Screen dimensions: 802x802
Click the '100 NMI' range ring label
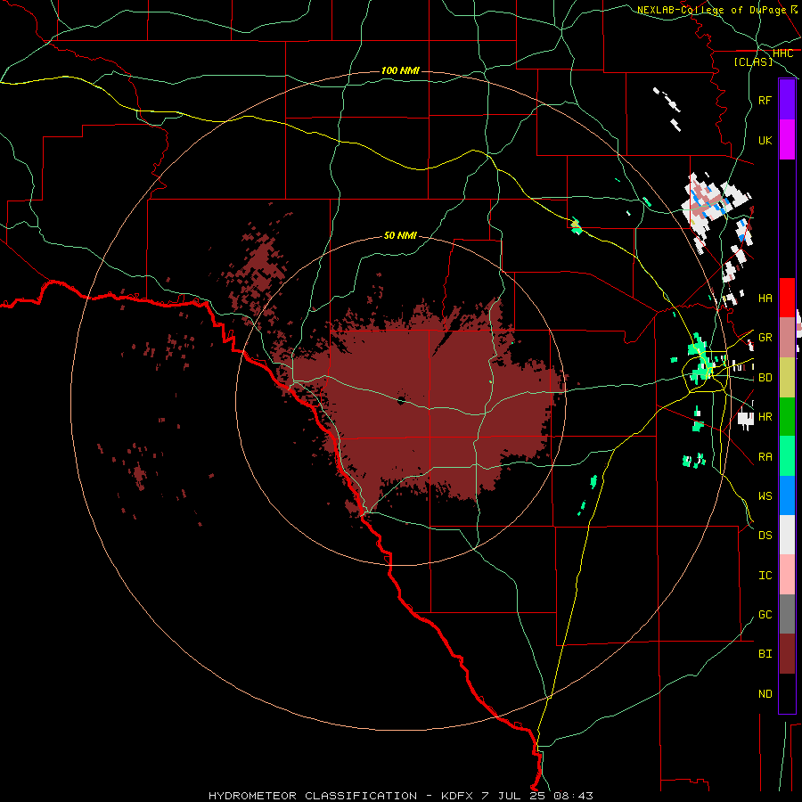[400, 70]
